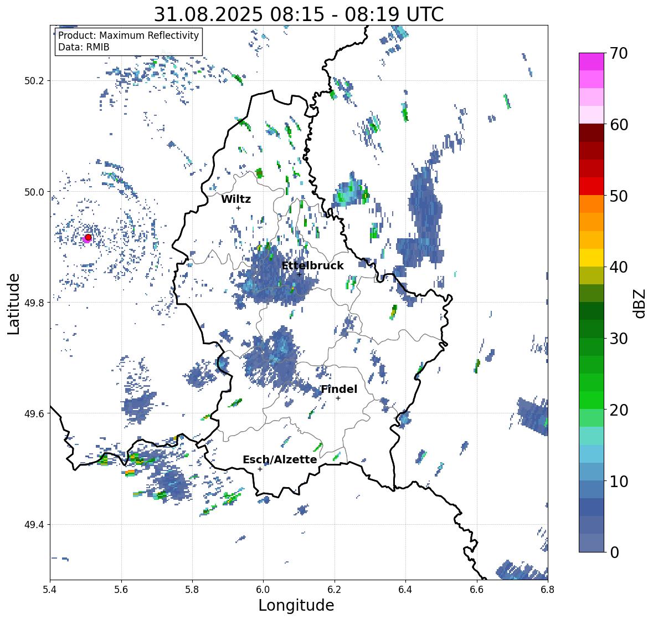
Task: Click the light blue 10–15 dBZ colorbar band
Action: tap(591, 454)
